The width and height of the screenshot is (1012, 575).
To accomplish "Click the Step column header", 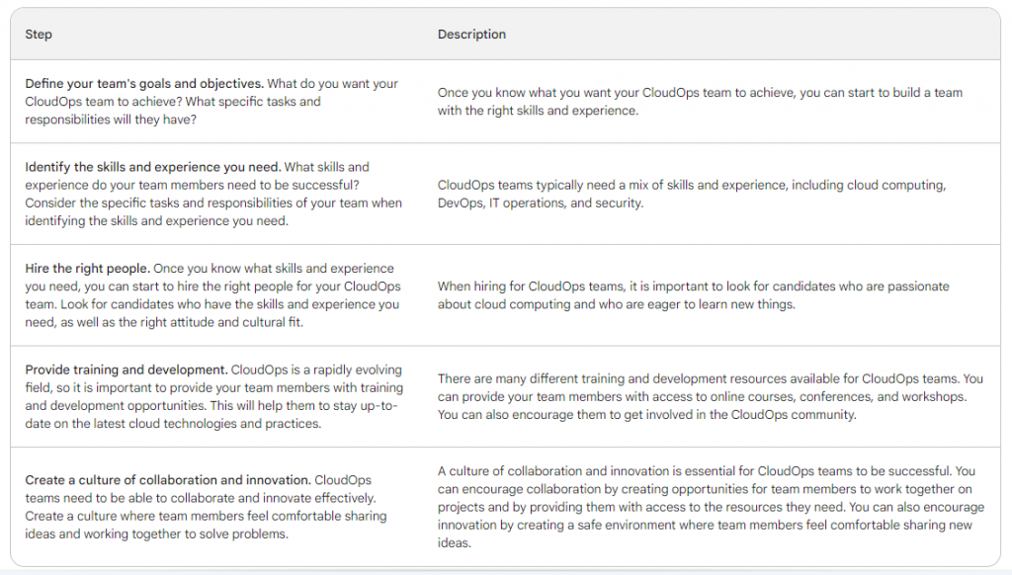I will tap(39, 35).
